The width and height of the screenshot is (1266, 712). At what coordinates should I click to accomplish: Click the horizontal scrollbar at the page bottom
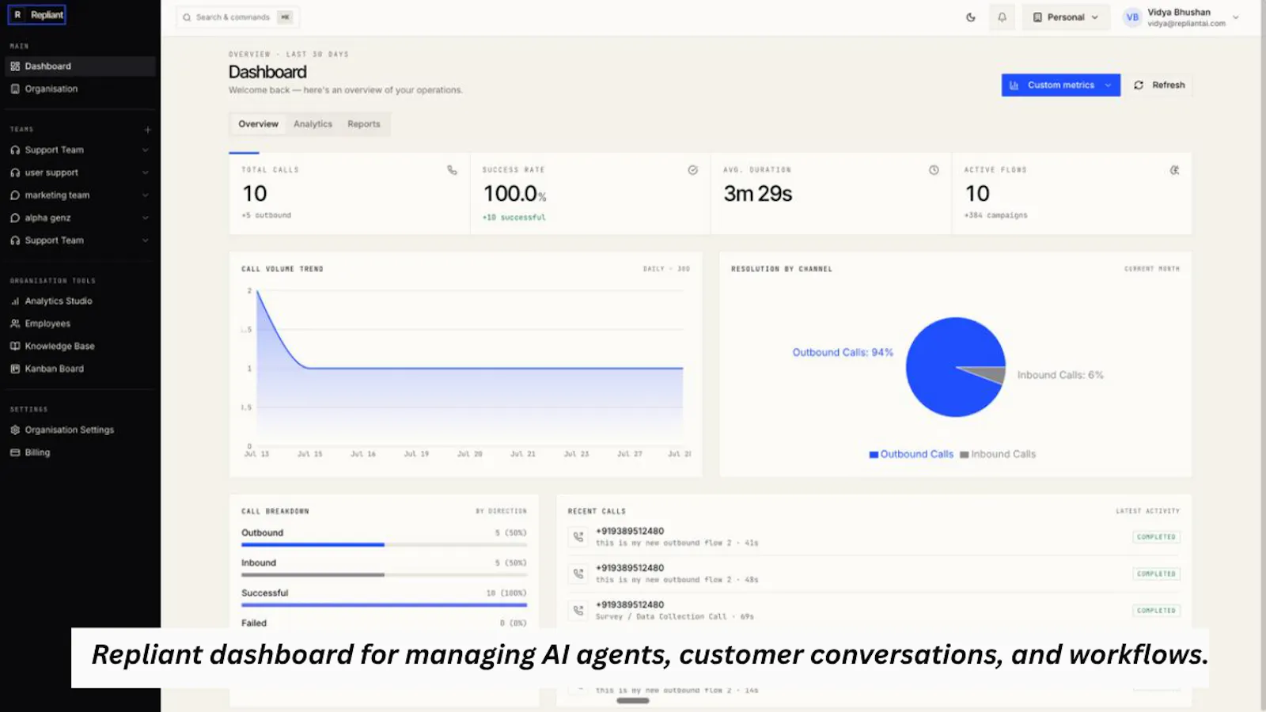point(632,700)
